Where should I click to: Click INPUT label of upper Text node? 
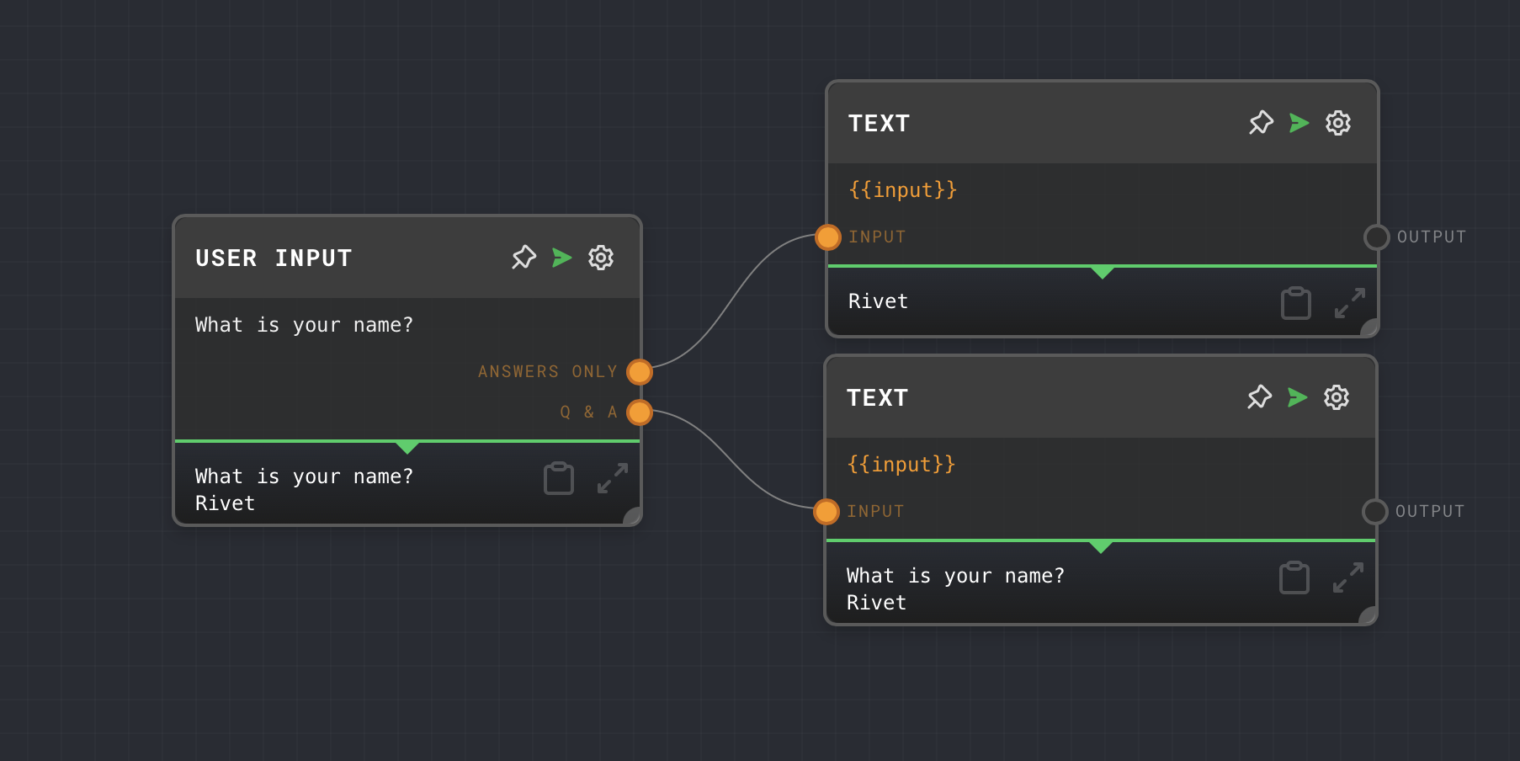(x=877, y=237)
